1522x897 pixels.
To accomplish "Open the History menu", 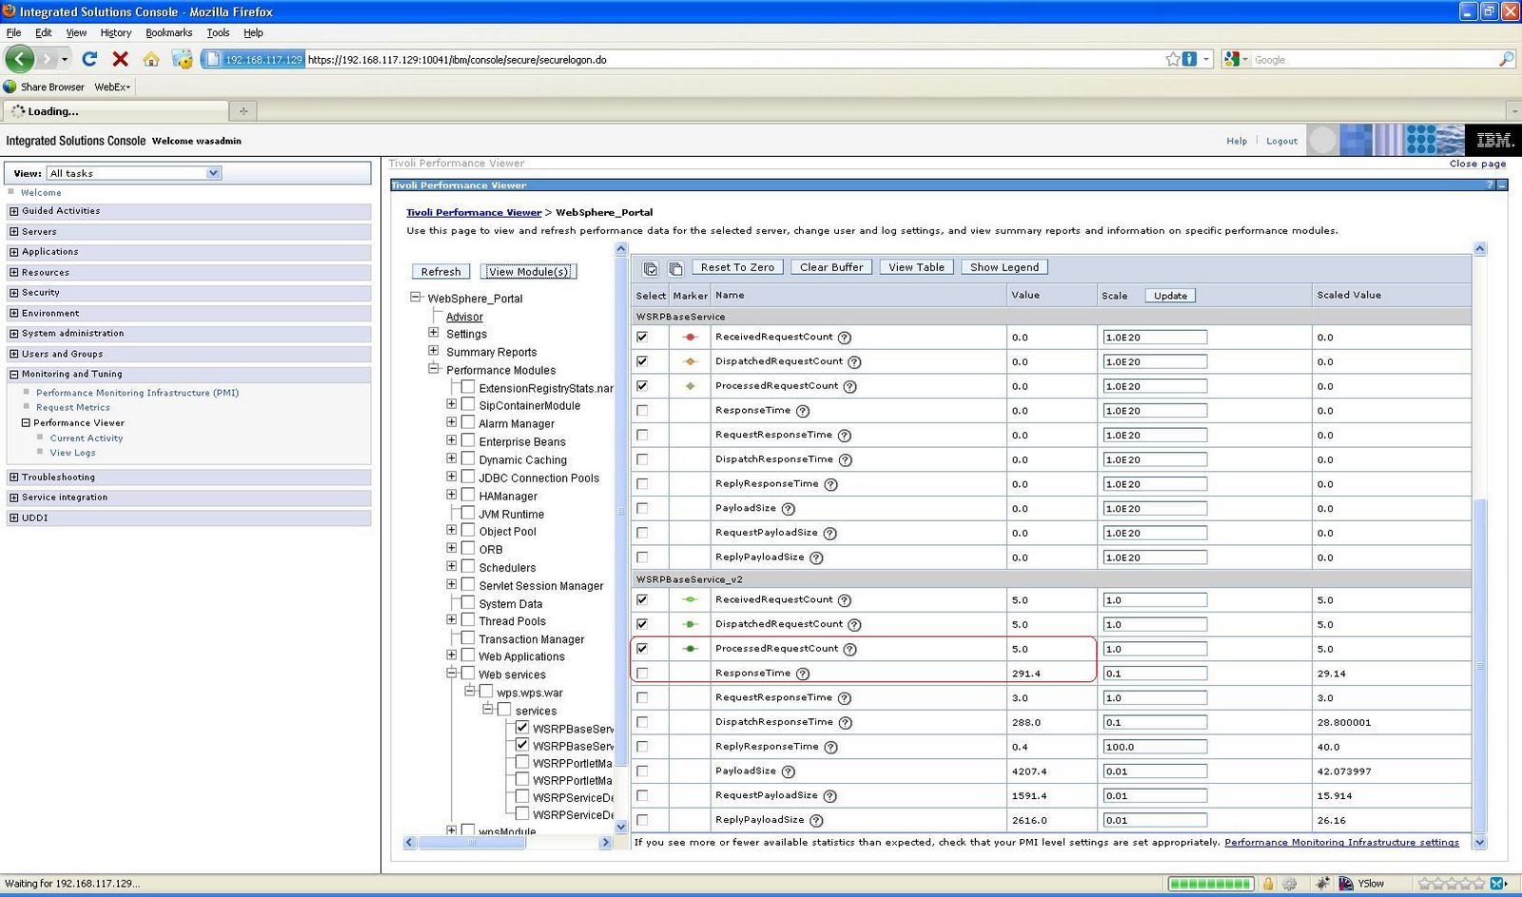I will [x=115, y=32].
